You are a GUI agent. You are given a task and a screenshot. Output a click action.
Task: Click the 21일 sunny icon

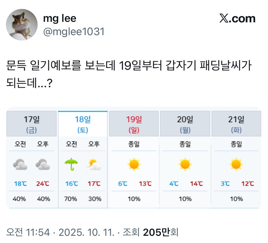tap(236, 164)
